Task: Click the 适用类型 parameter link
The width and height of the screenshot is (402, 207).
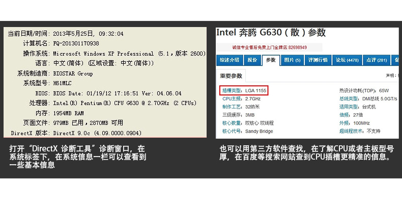Action: [349, 107]
